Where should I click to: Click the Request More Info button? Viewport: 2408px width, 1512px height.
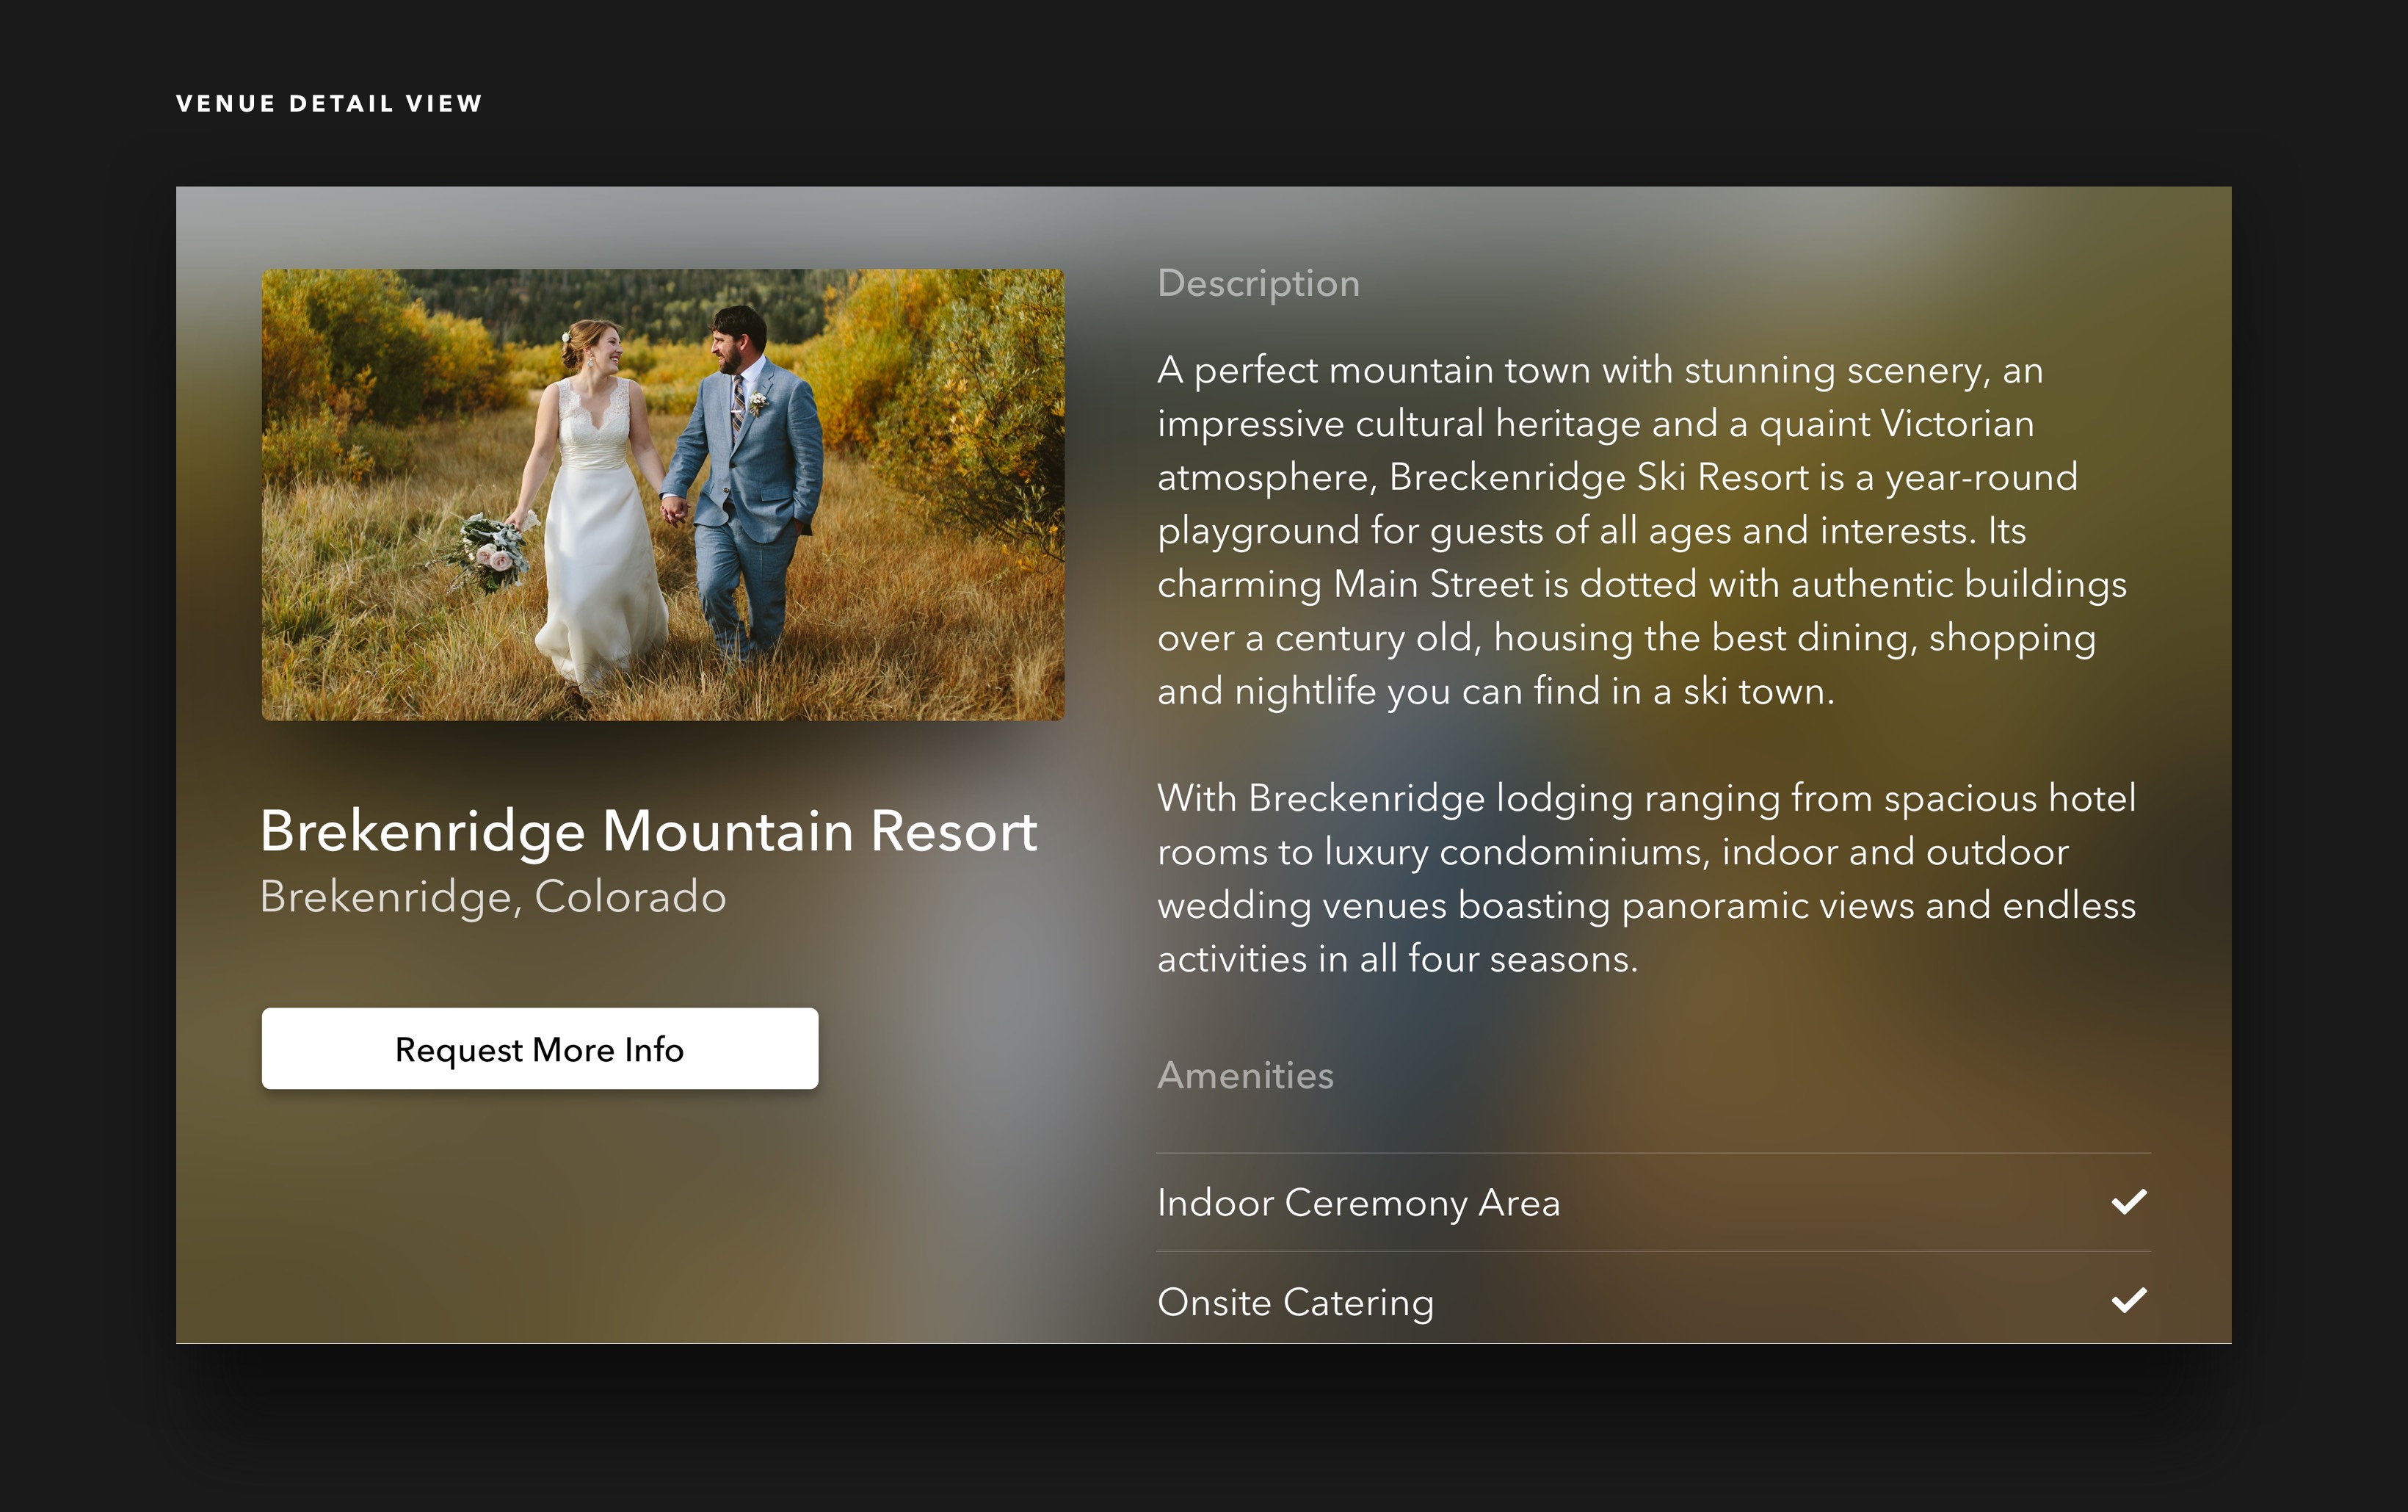pos(540,1049)
